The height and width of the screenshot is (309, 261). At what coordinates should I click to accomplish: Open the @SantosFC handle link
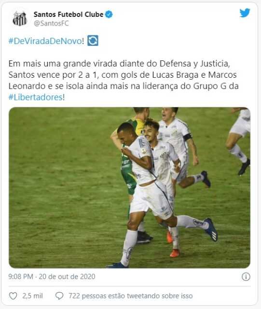(51, 24)
